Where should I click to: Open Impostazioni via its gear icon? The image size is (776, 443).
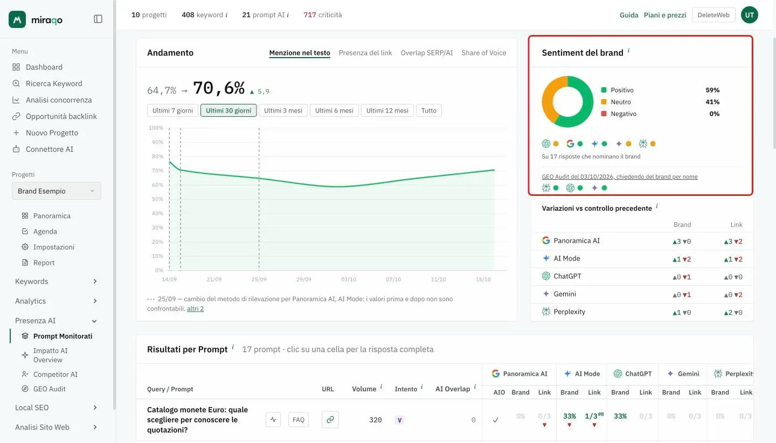coord(25,247)
